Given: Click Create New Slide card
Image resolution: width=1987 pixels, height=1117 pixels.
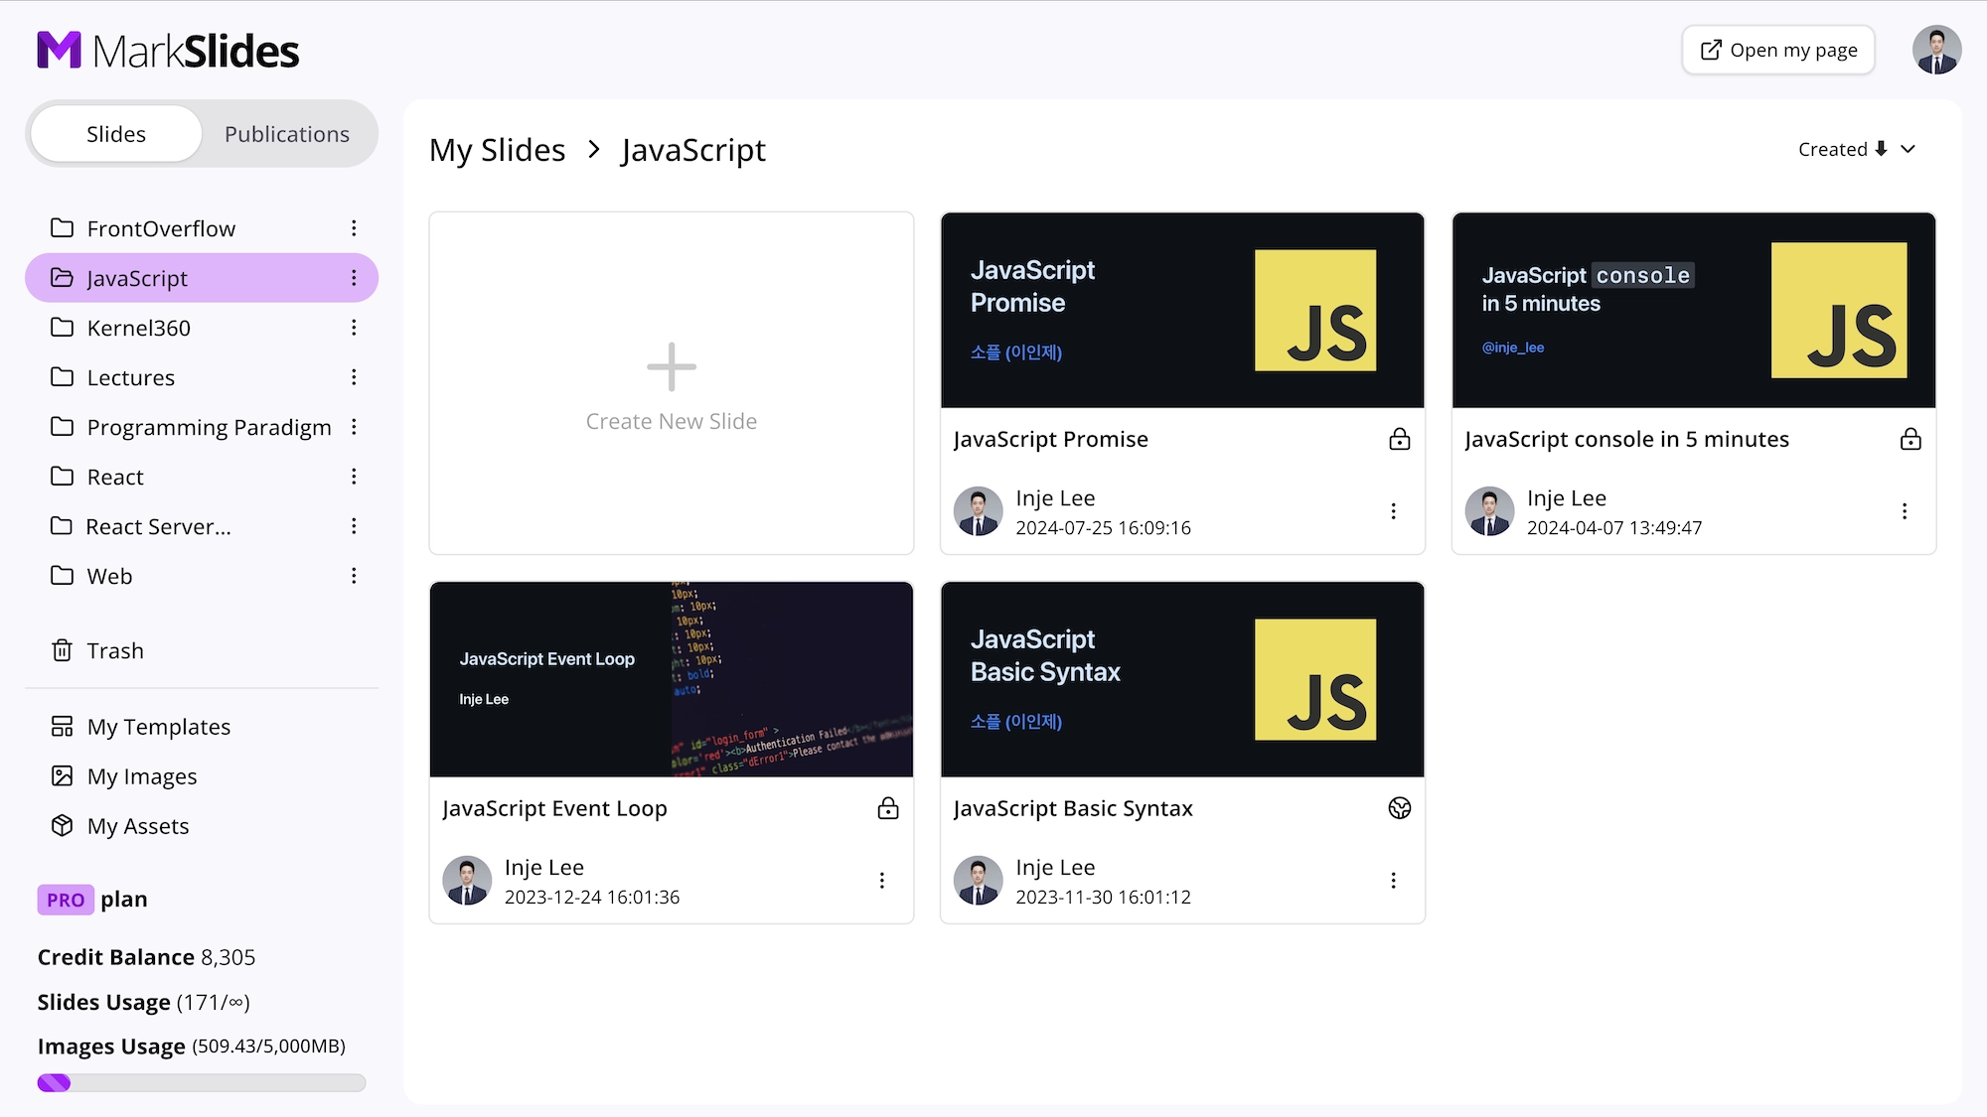Looking at the screenshot, I should pos(672,383).
